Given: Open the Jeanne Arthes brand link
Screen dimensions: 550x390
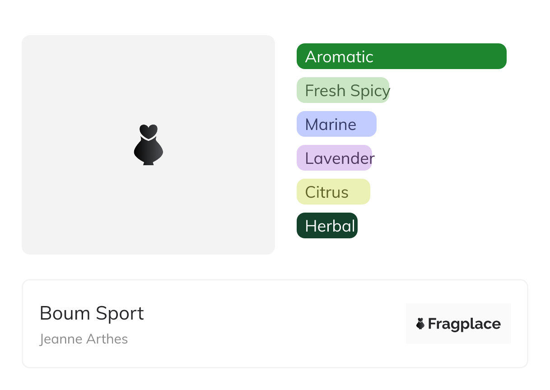Looking at the screenshot, I should 84,339.
